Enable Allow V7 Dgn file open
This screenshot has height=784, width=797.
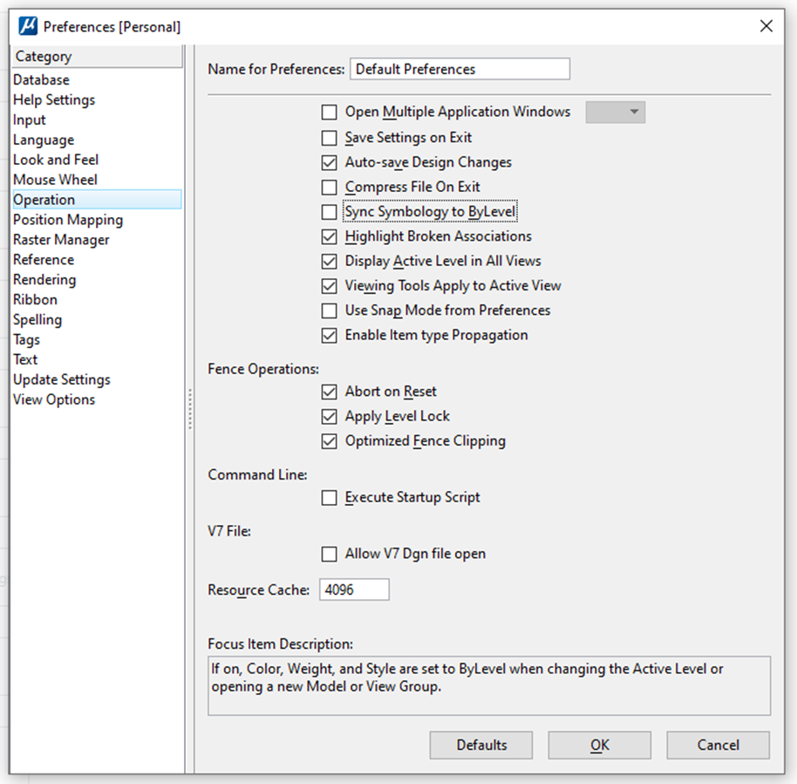point(329,554)
